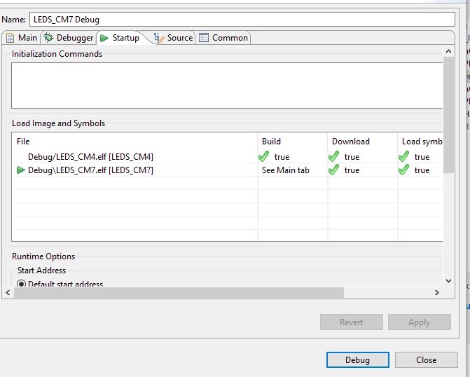470x377 pixels.
Task: Edit the launch configuration Name field
Action: coord(242,20)
